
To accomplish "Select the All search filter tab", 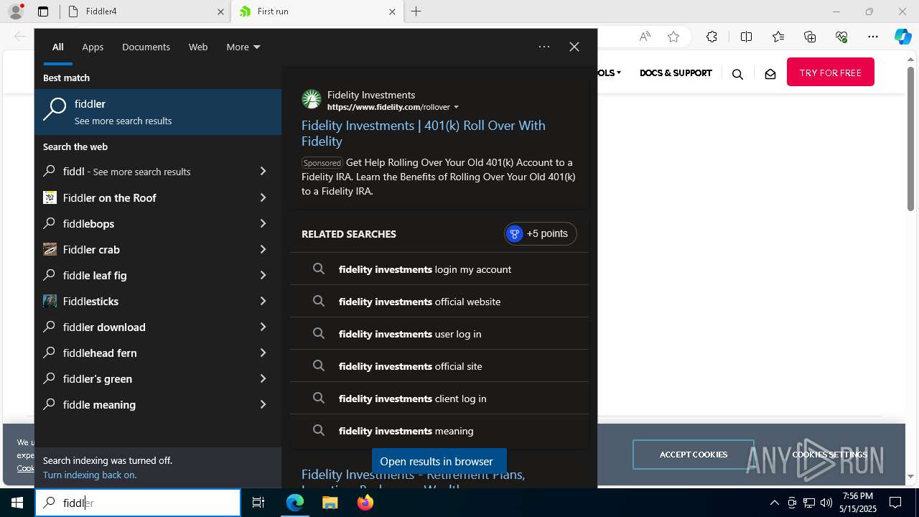I will [57, 47].
